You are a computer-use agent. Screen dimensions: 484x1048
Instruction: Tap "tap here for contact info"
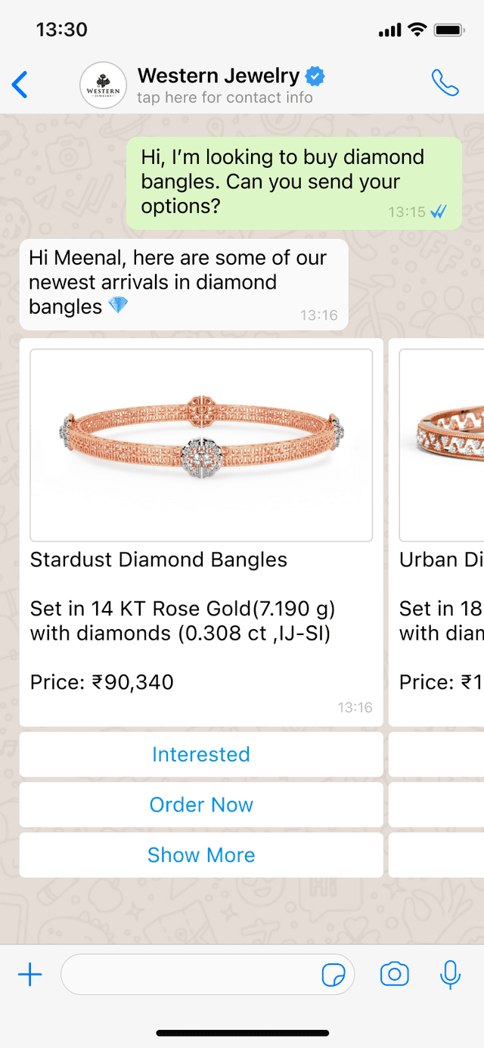225,98
